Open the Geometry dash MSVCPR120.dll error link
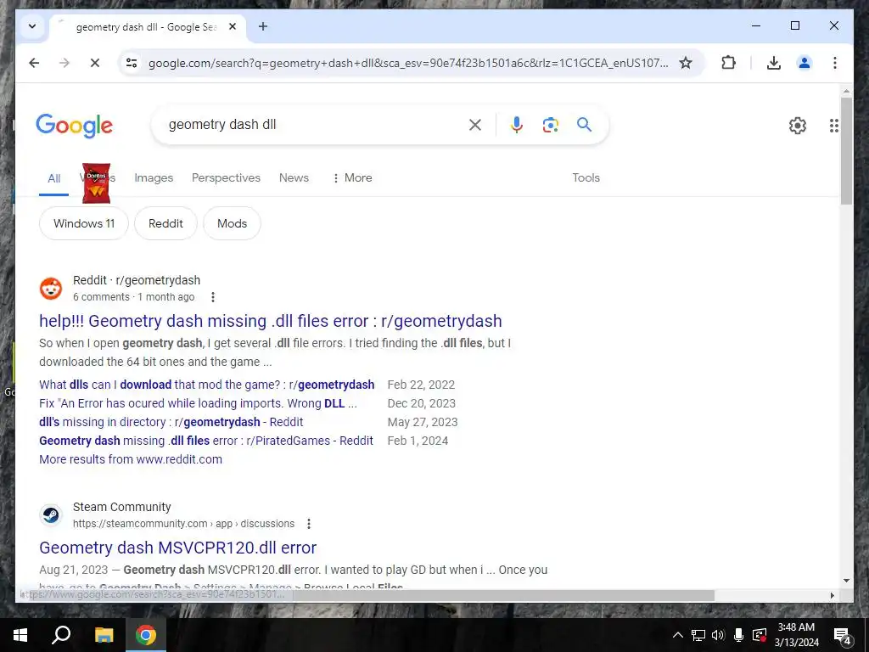This screenshot has height=652, width=869. click(x=178, y=548)
